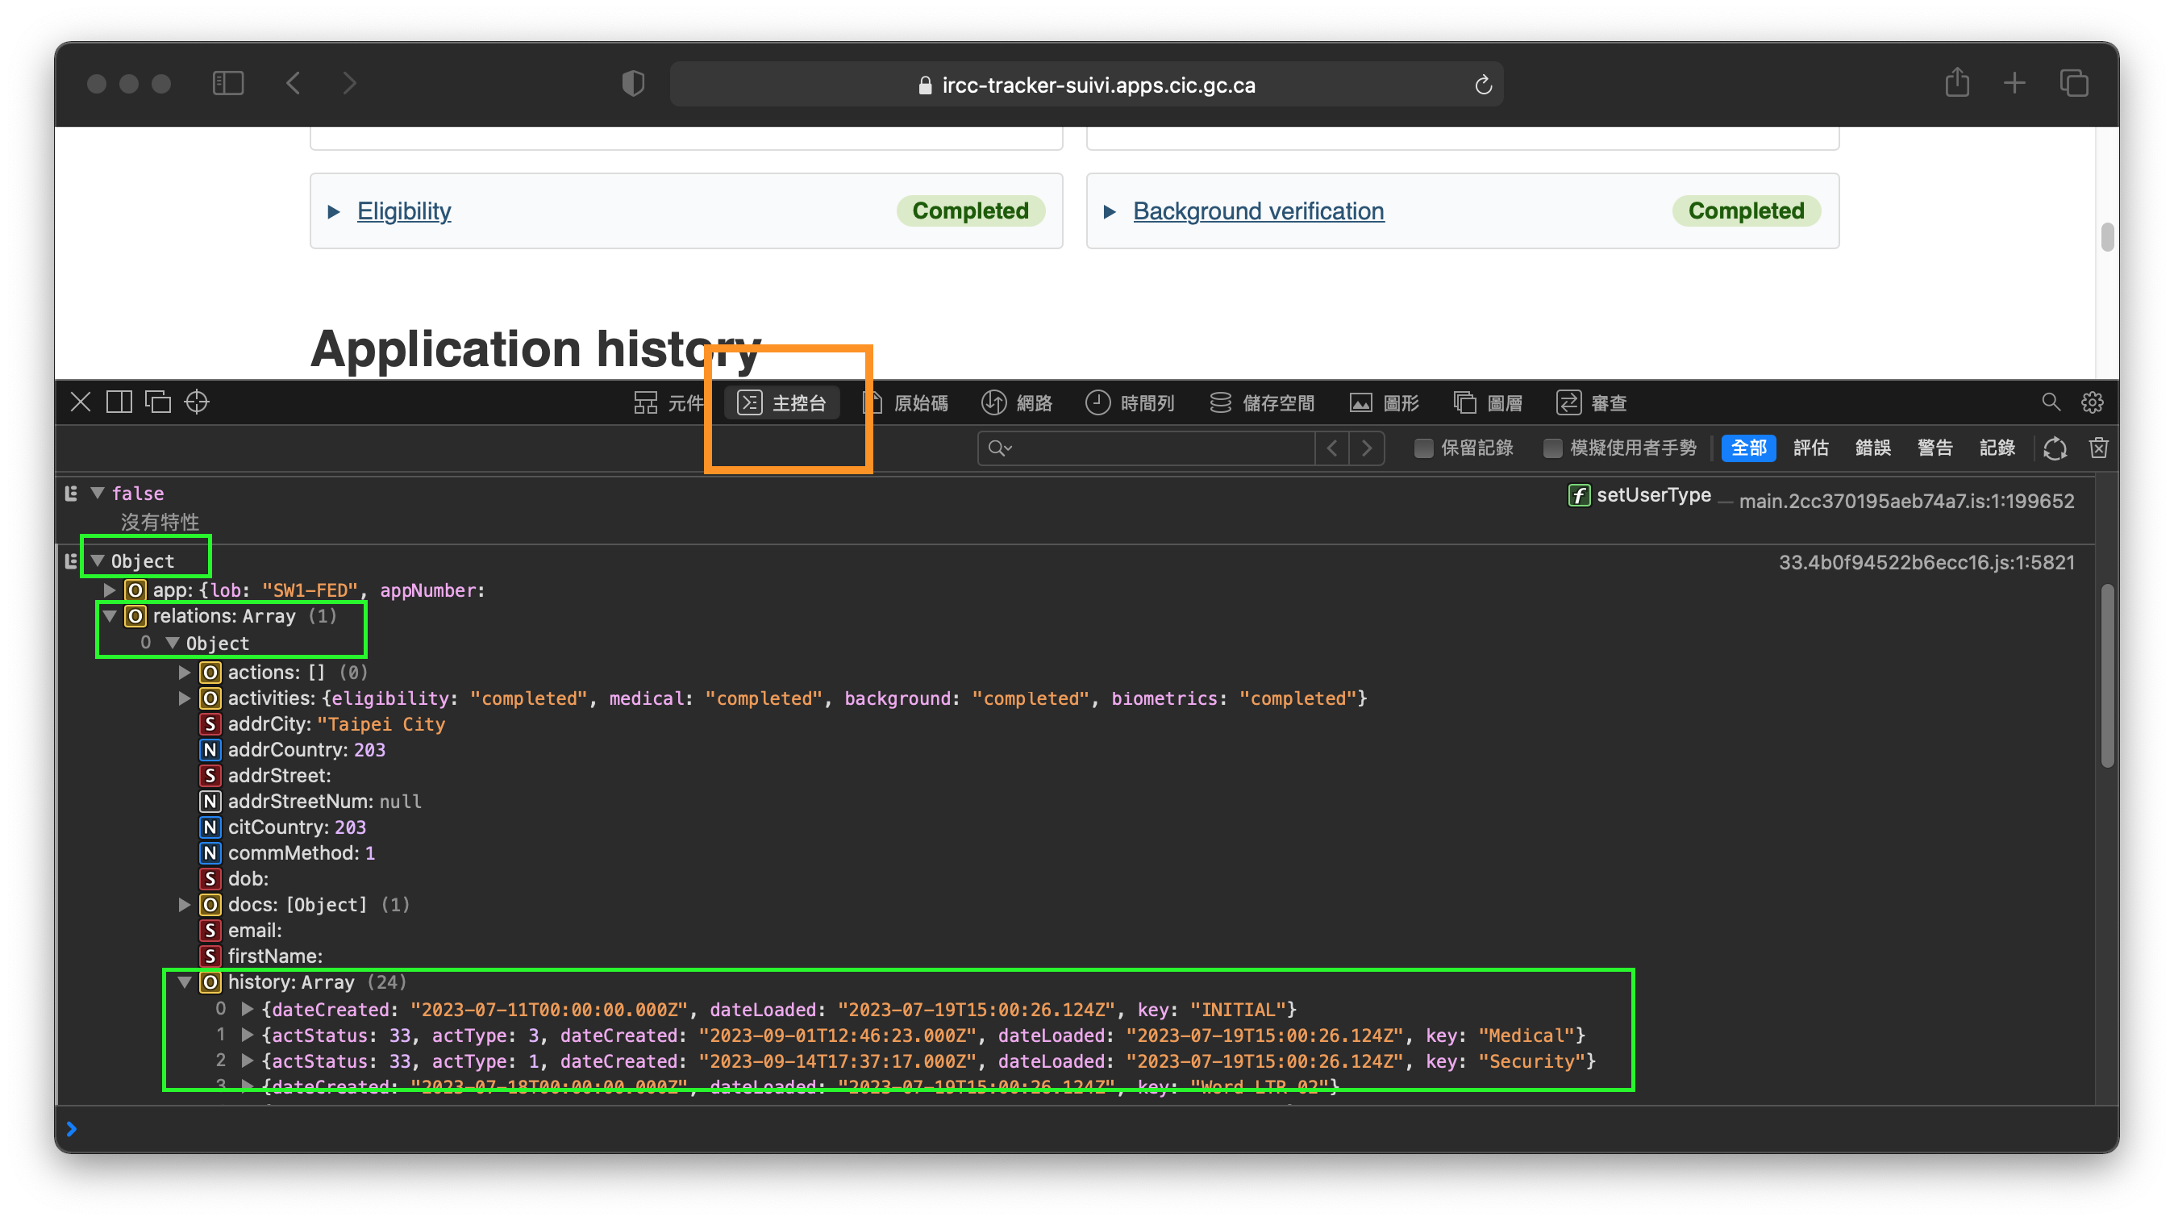The width and height of the screenshot is (2174, 1221).
Task: Collapse the history Array node
Action: click(184, 981)
